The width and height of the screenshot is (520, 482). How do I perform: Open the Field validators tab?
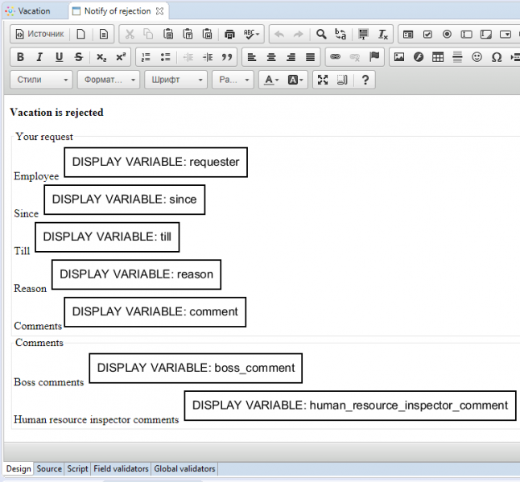(x=120, y=468)
